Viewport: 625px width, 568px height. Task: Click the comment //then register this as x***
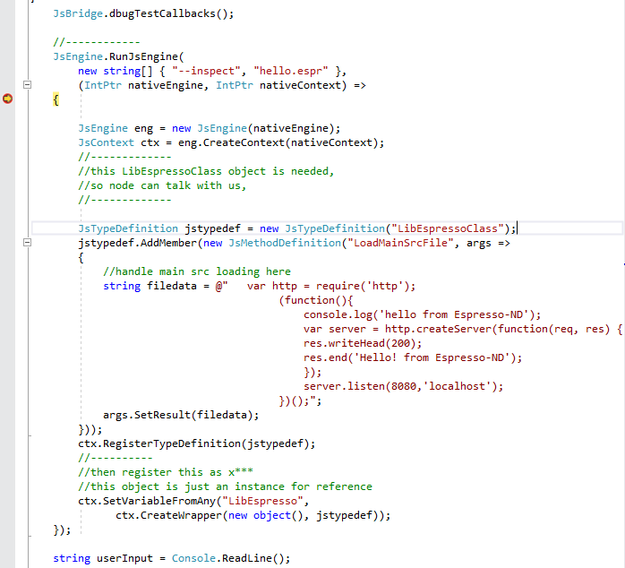[x=166, y=472]
